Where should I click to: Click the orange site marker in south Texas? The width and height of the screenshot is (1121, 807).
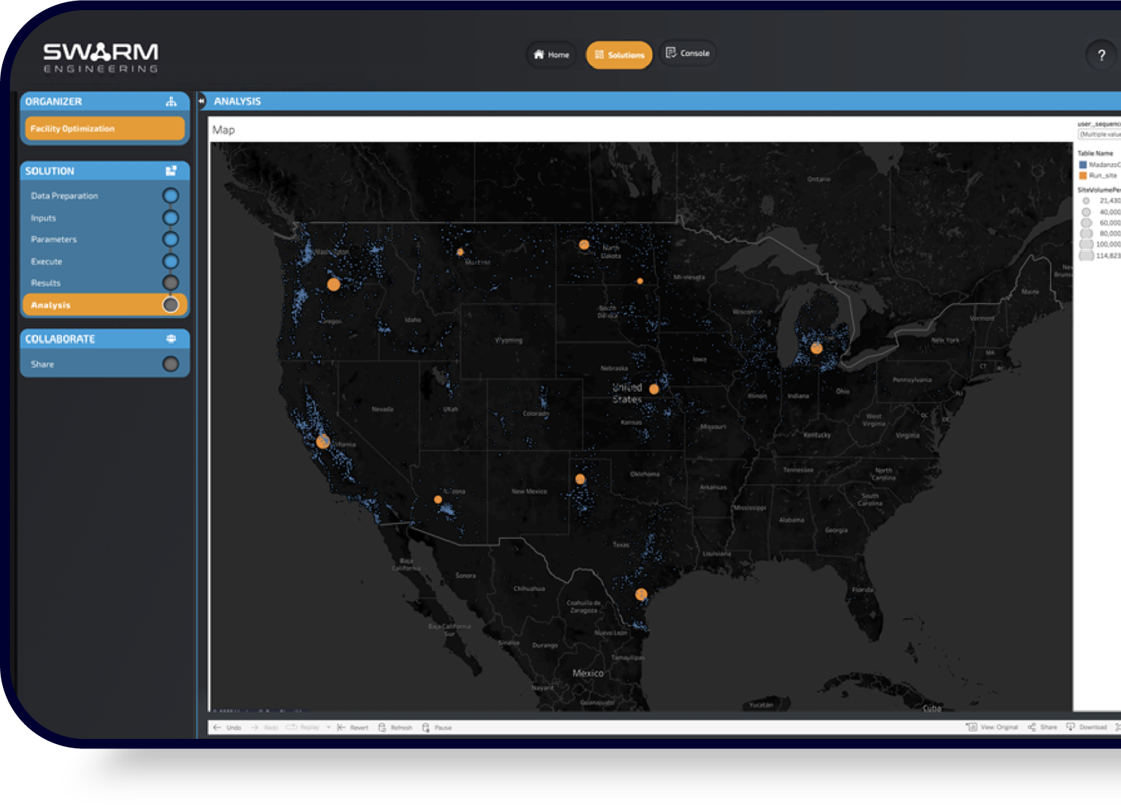[x=641, y=594]
